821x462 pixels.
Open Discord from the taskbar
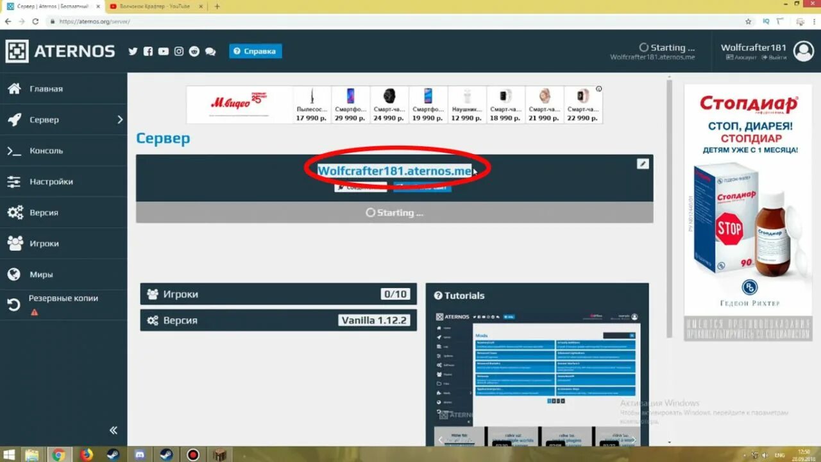(140, 455)
